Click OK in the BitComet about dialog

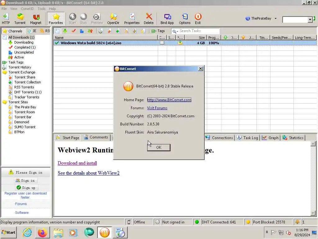[x=159, y=147]
